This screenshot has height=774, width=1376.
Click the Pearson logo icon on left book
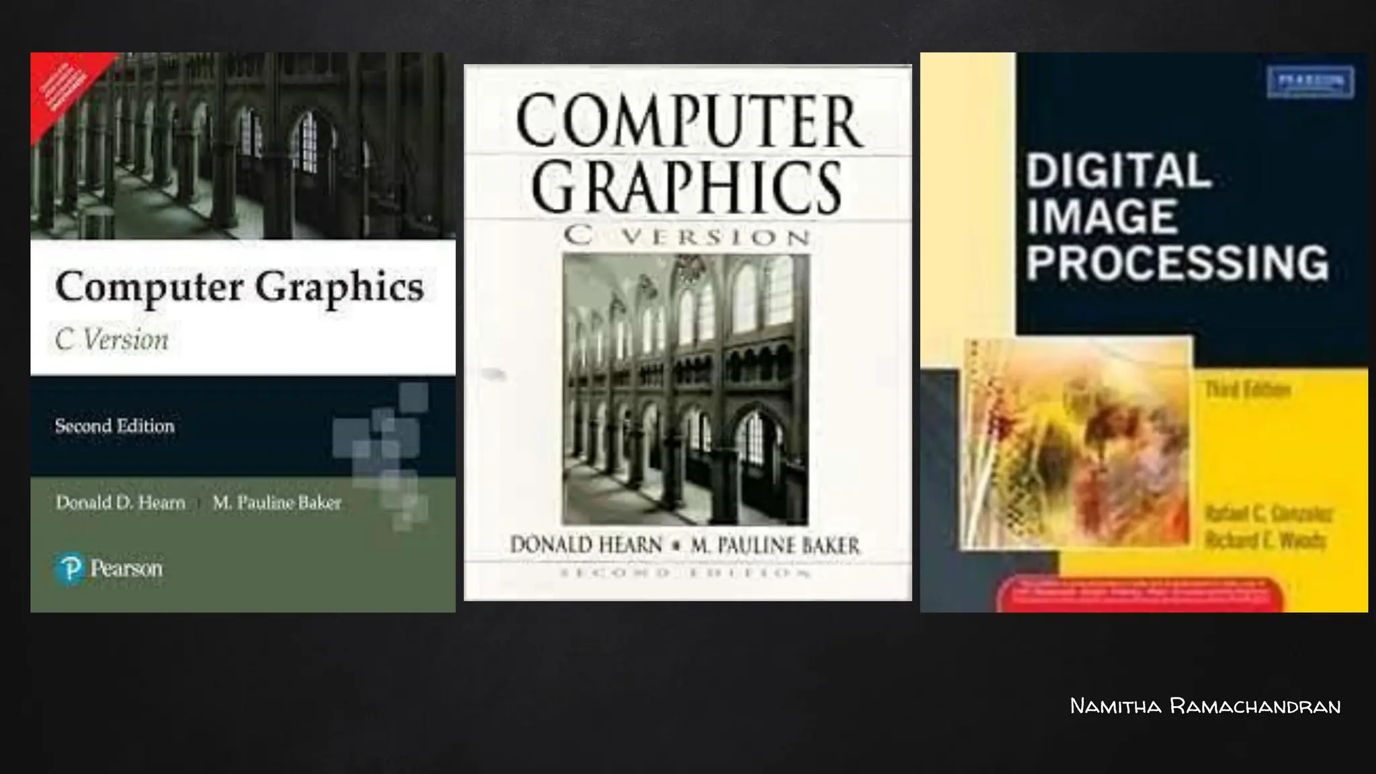click(69, 569)
